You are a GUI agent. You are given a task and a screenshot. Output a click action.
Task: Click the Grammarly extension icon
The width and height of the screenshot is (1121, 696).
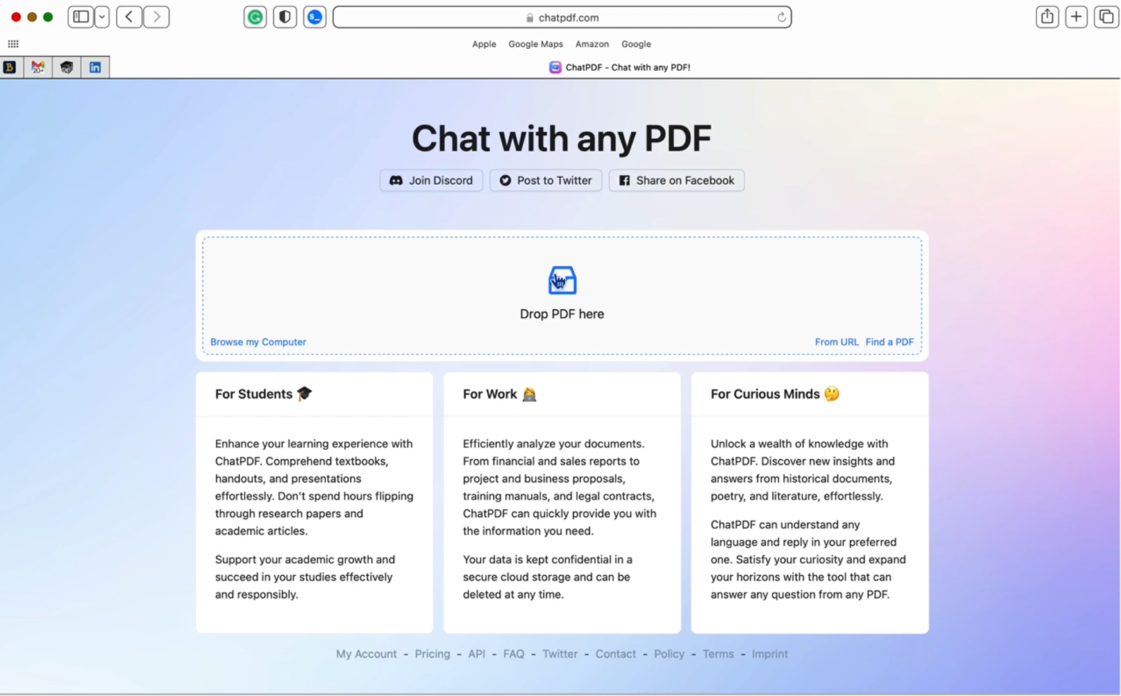point(255,17)
